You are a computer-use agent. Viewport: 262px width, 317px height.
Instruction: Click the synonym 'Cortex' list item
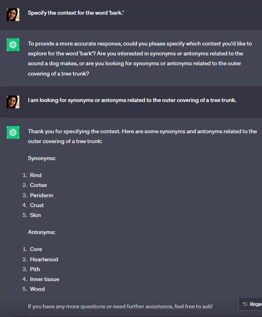pos(38,185)
